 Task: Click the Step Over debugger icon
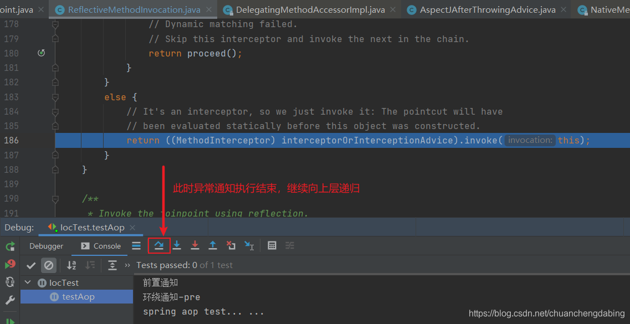159,246
